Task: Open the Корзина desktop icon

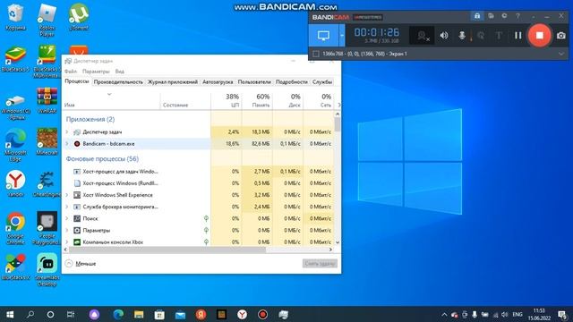Action: tap(15, 17)
